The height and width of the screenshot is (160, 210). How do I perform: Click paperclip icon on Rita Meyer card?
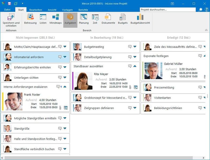coord(130,87)
